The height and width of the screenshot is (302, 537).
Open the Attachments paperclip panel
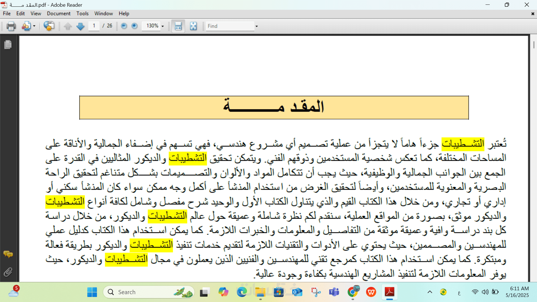8,272
